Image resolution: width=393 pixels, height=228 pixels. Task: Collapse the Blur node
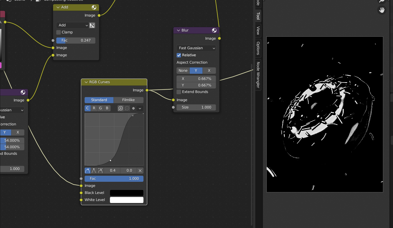[x=179, y=30]
